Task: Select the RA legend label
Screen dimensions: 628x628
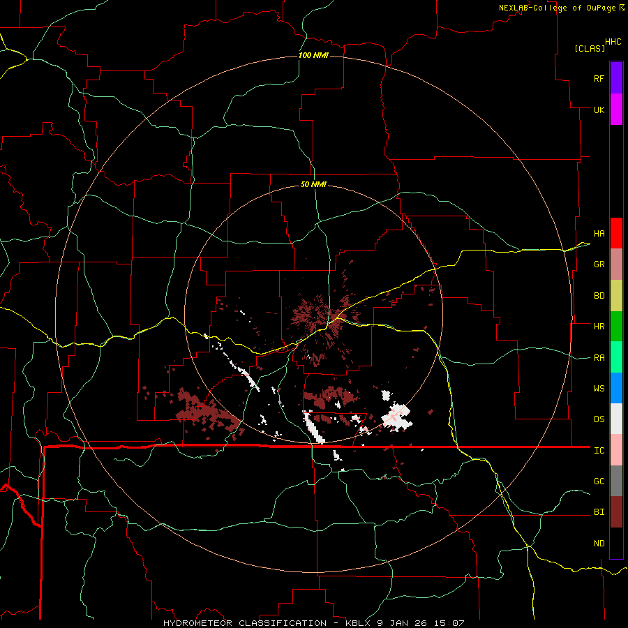Action: click(x=599, y=358)
